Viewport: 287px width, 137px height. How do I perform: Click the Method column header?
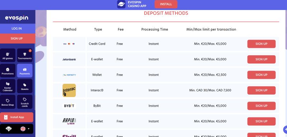click(70, 29)
